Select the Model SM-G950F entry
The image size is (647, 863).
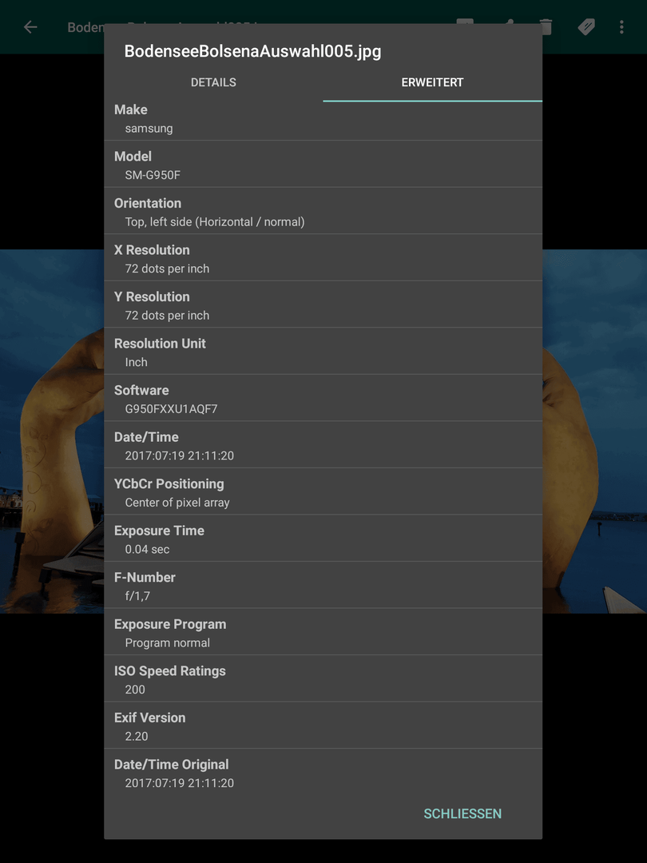click(323, 165)
